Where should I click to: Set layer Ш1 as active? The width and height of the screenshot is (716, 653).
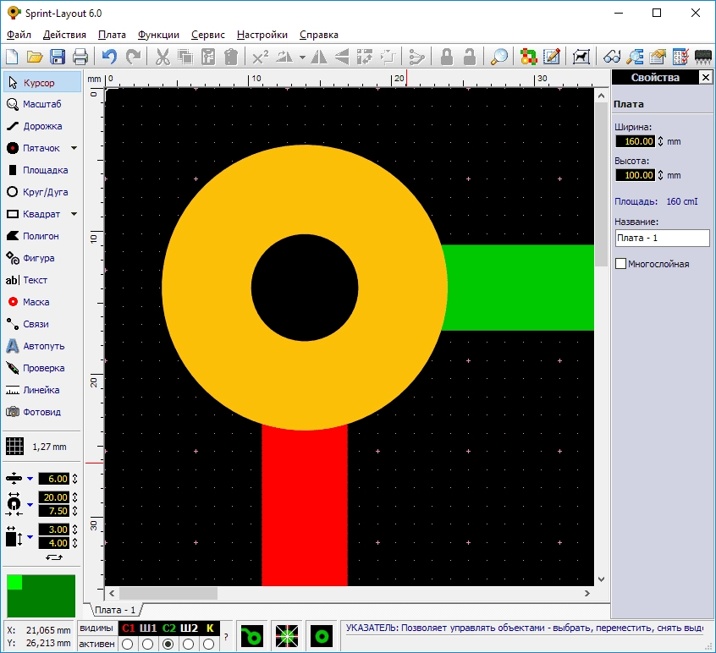click(147, 644)
